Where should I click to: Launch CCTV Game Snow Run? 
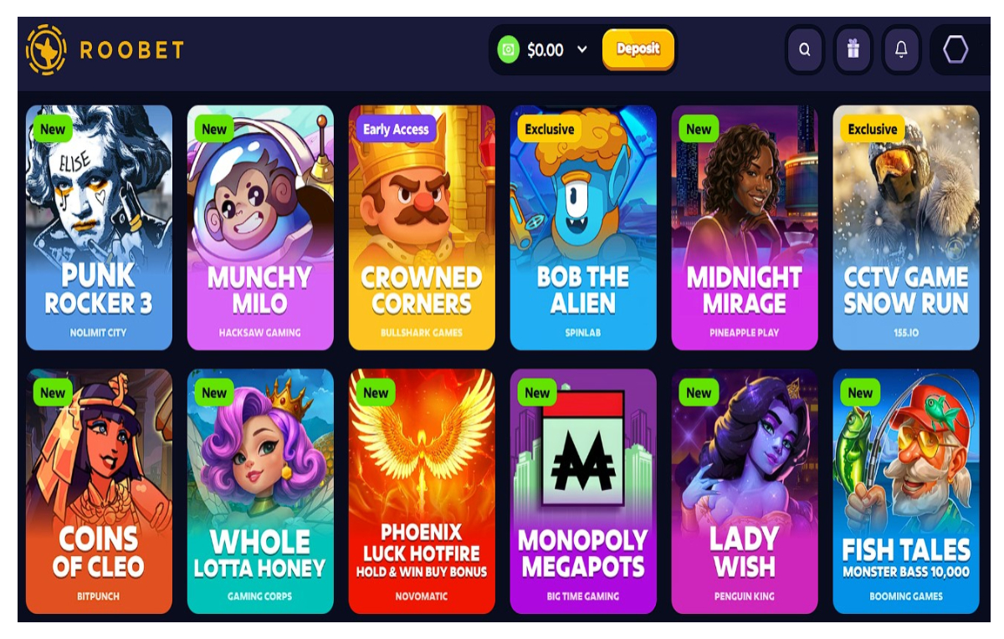coord(906,227)
